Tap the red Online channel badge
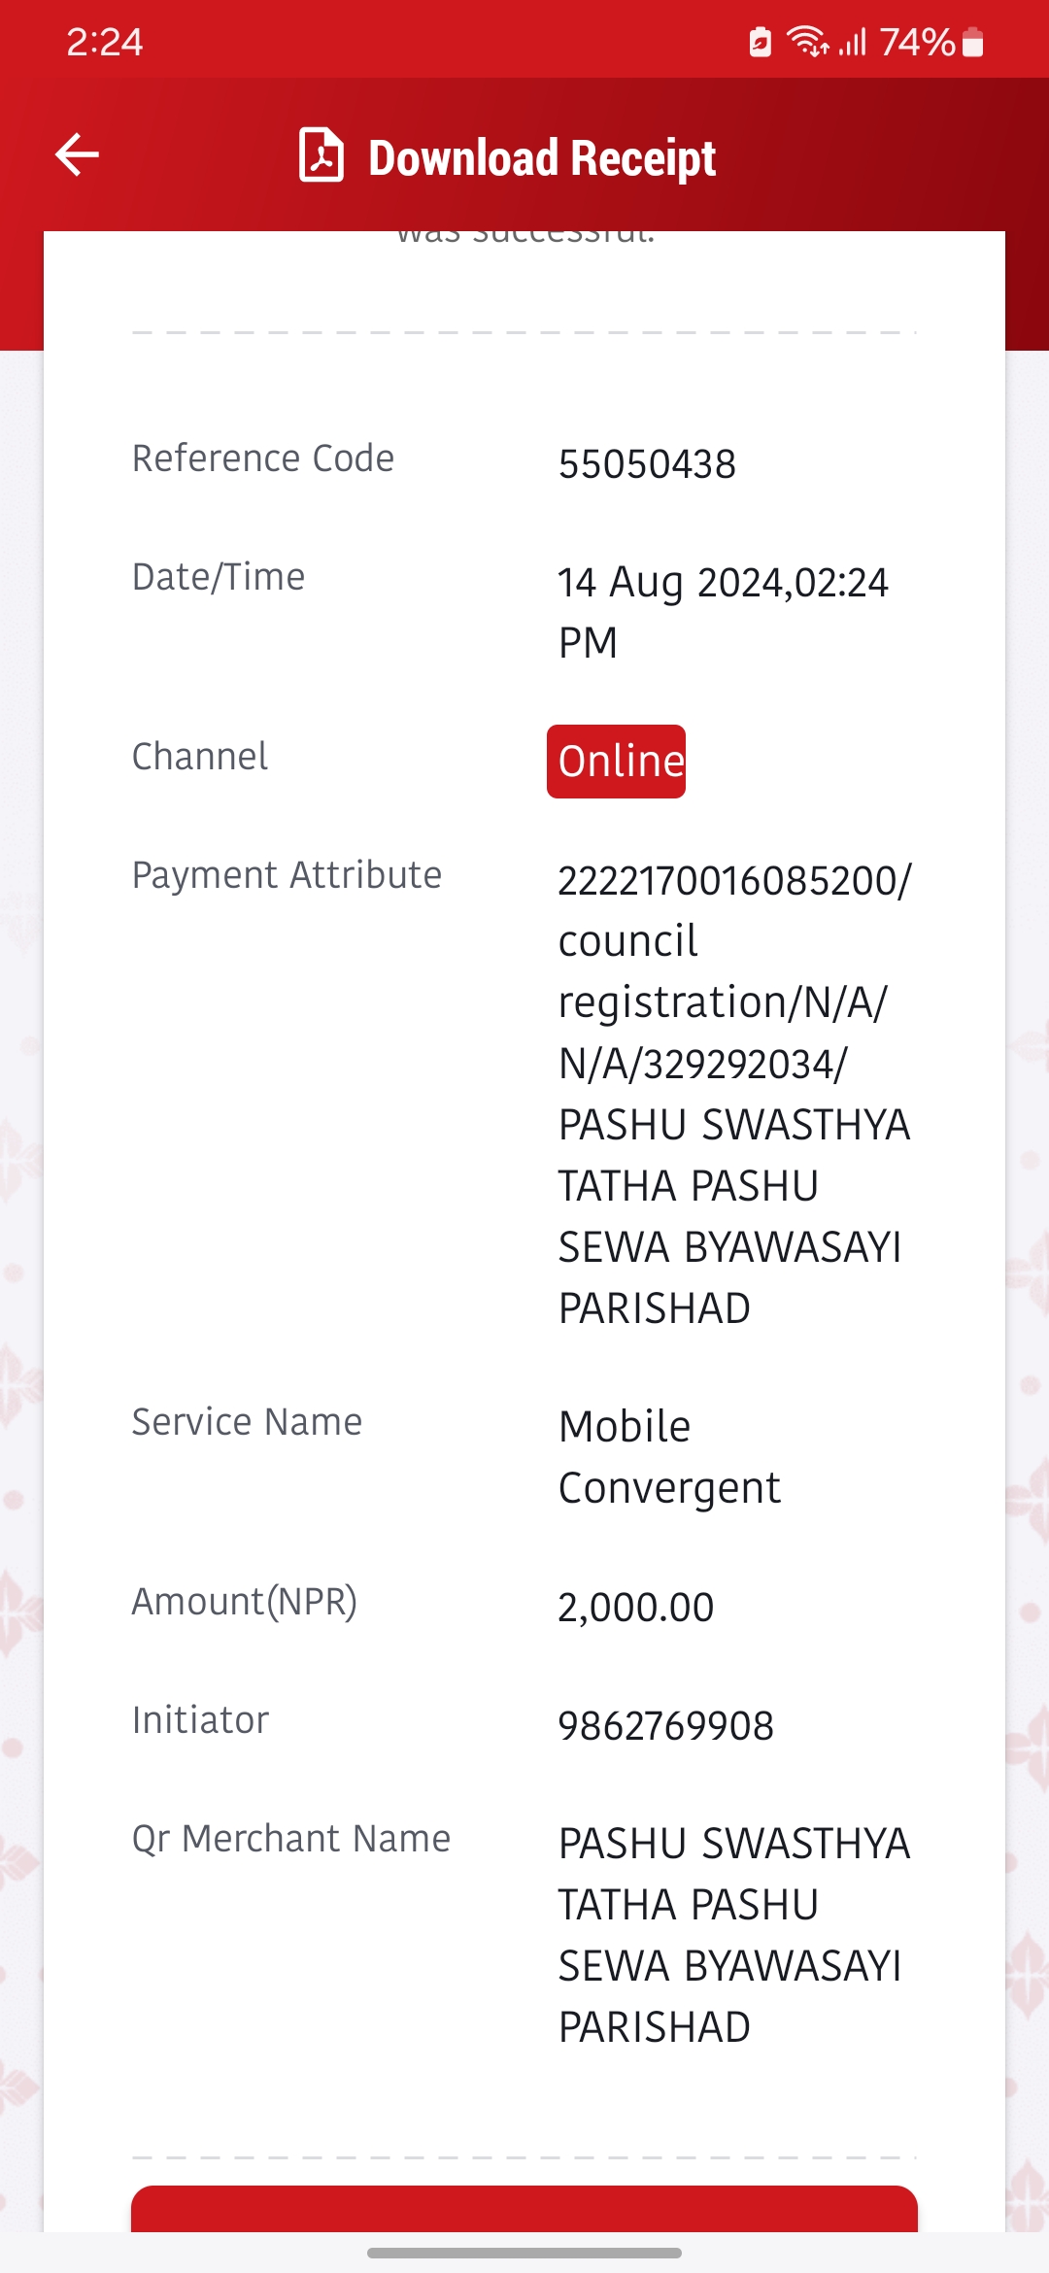 [x=616, y=762]
